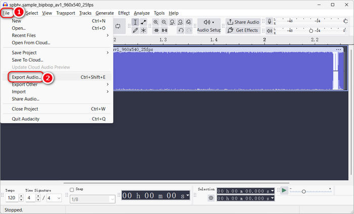Choose Export Audio... menu entry

[57, 77]
